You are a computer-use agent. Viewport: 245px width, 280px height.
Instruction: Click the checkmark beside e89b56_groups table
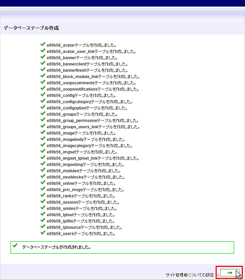43,114
